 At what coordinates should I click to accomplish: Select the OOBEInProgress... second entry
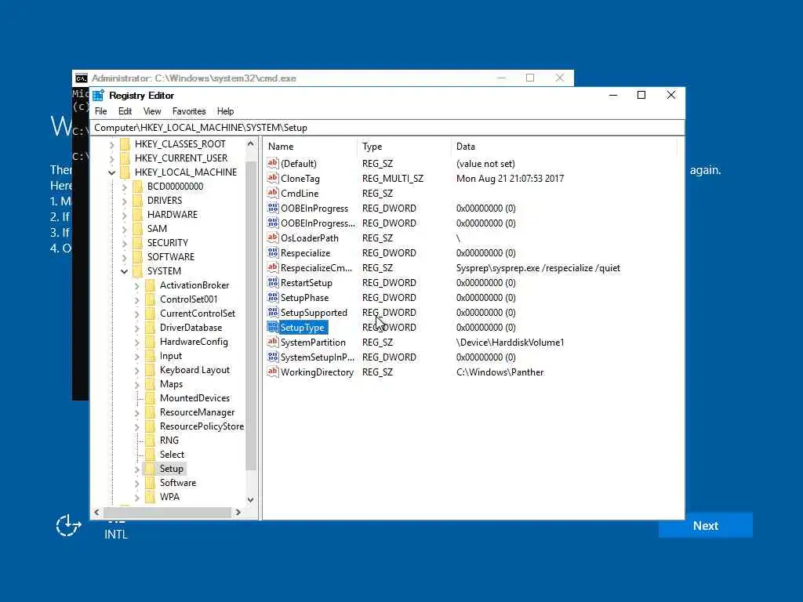318,223
